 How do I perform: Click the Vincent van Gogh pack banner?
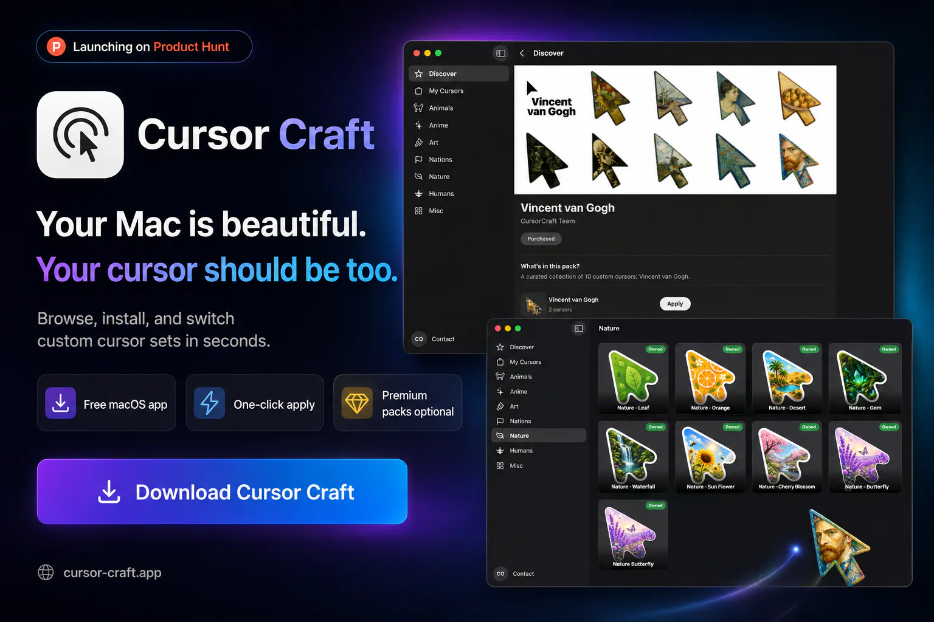click(x=675, y=130)
